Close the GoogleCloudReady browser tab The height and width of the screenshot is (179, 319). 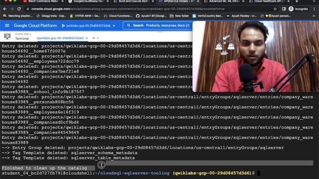pos(108,1)
